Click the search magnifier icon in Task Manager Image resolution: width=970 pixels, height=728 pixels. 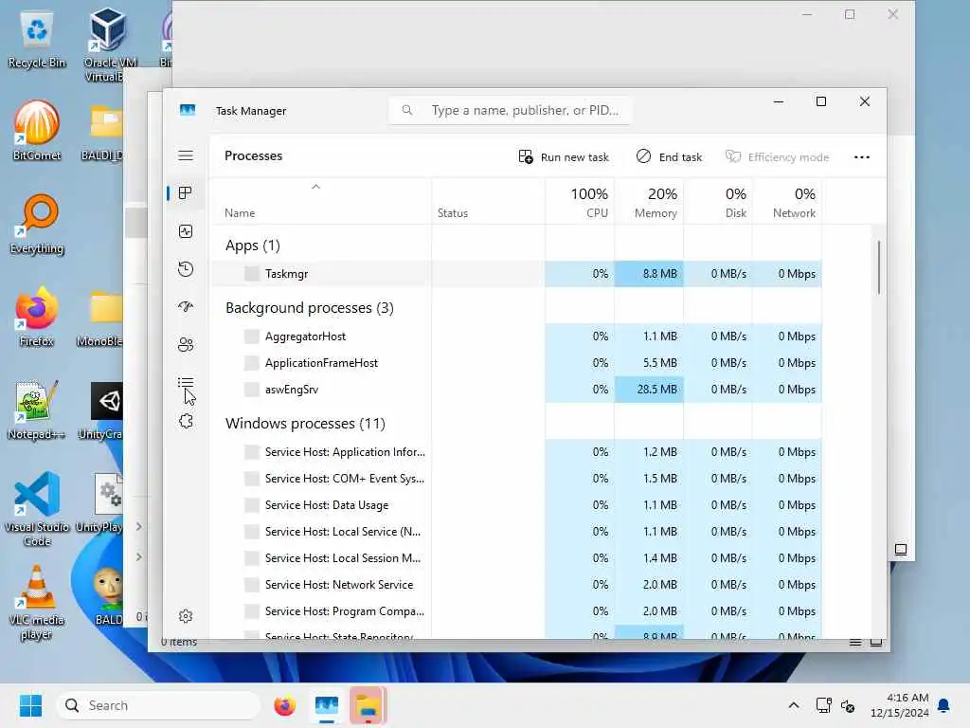(x=406, y=110)
